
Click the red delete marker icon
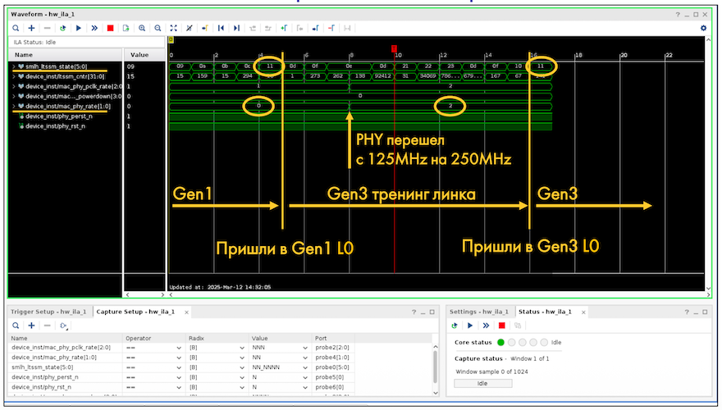tap(331, 28)
